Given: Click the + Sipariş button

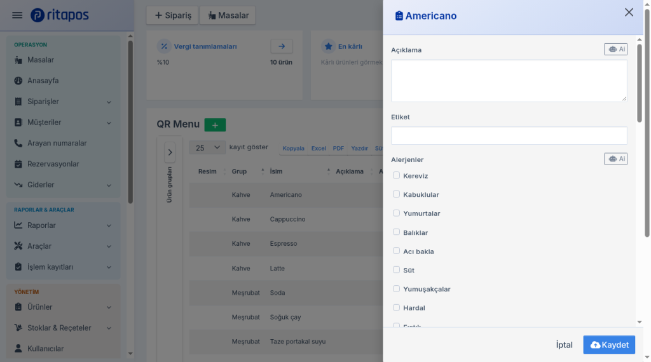Looking at the screenshot, I should click(x=172, y=15).
